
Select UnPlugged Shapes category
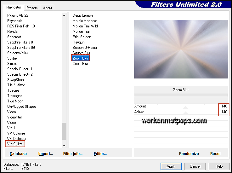point(22,107)
